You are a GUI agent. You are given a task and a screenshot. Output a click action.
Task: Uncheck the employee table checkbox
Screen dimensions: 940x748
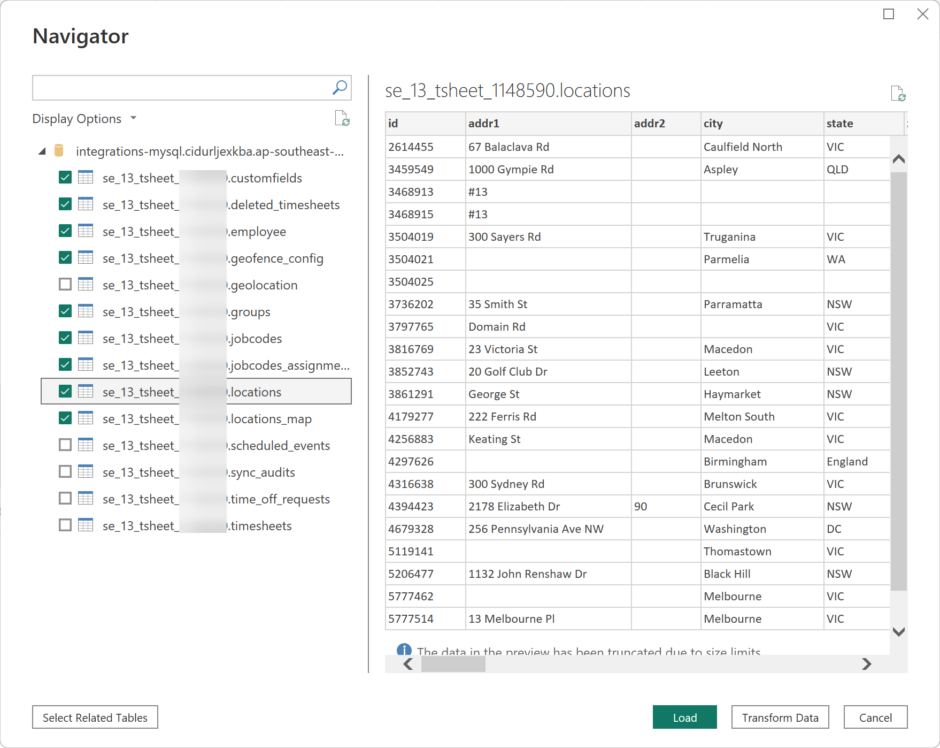65,231
